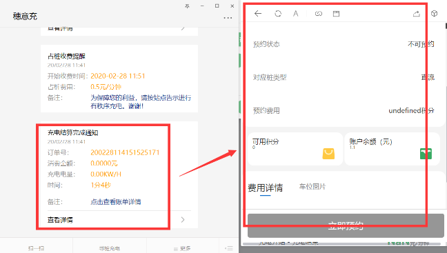Viewport: 447px width, 253px height.
Task: Click the yellow shopping bag points icon
Action: [x=328, y=154]
